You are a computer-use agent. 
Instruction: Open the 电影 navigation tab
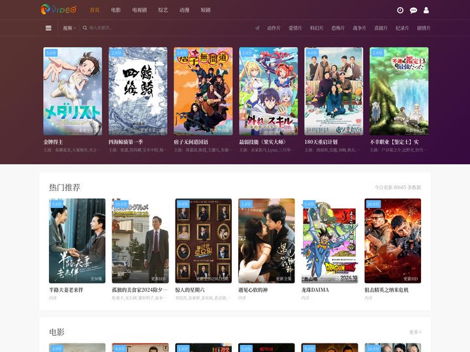pos(116,10)
